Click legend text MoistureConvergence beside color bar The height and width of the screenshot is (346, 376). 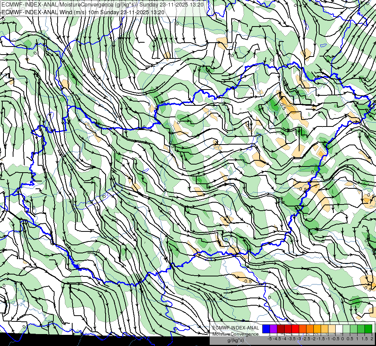click(235, 334)
